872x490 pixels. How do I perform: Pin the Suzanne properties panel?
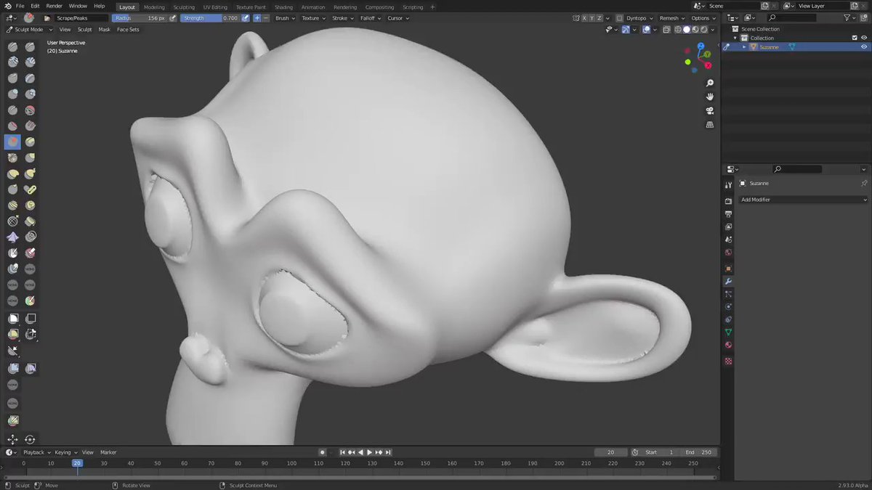tap(864, 184)
